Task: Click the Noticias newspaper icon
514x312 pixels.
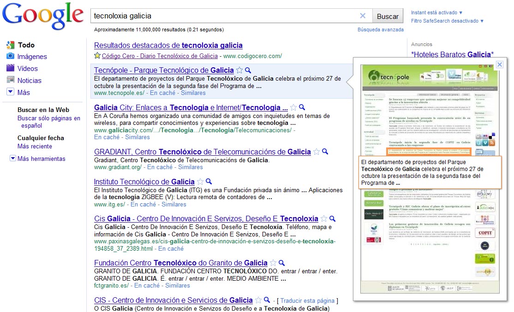Action: pyautogui.click(x=11, y=80)
